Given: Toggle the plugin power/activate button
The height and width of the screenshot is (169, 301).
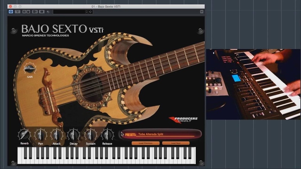Looking at the screenshot, I should coord(11,12).
